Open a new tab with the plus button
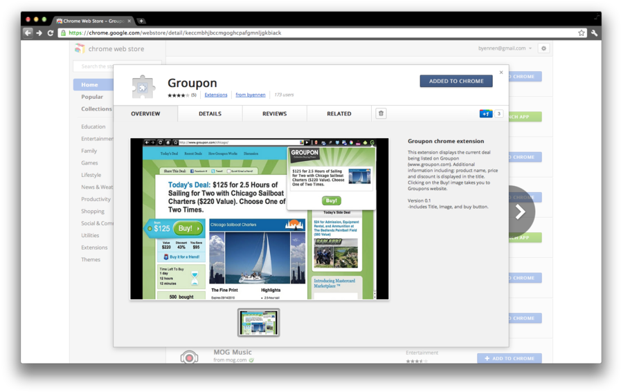 pos(141,21)
